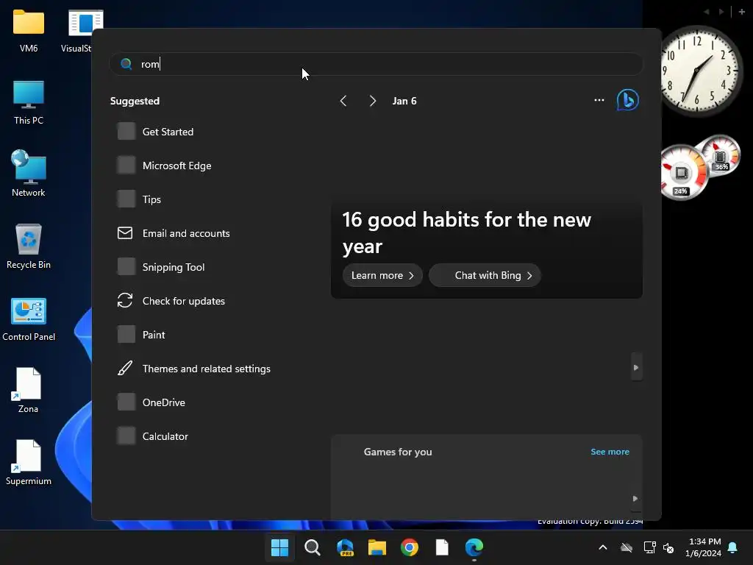Click the network display icon in the tray

click(x=649, y=547)
